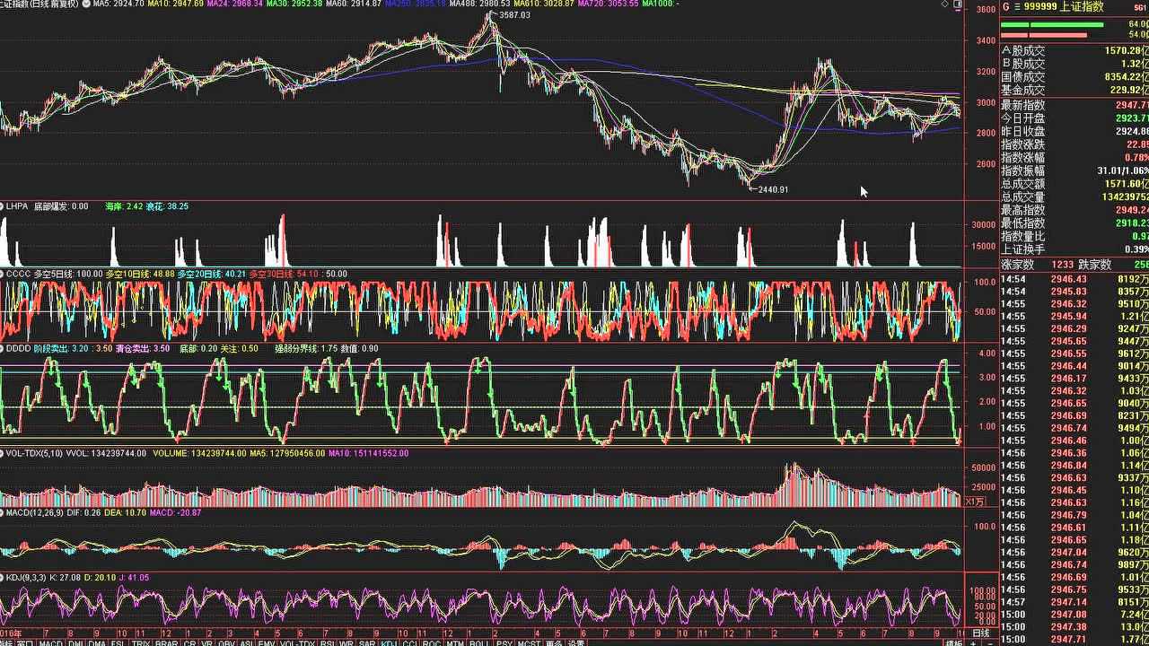1149x646 pixels.
Task: Click the 日线 daily period selector
Action: pos(983,633)
